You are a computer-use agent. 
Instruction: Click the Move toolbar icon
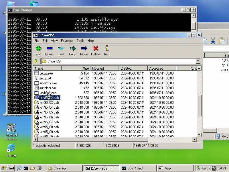pos(84,48)
